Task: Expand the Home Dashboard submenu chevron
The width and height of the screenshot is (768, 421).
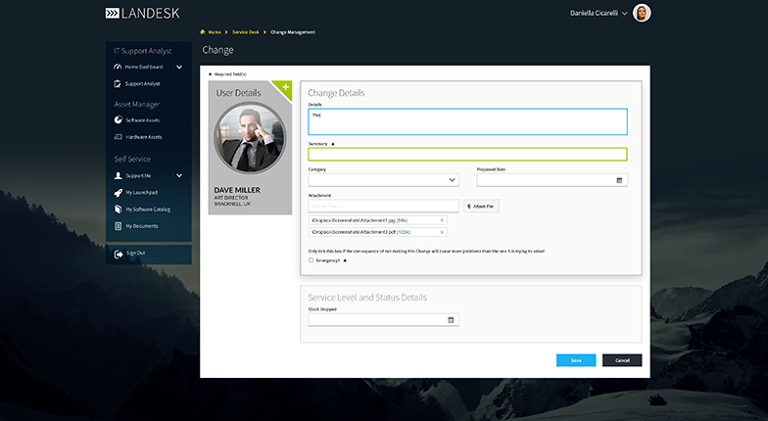Action: tap(179, 67)
